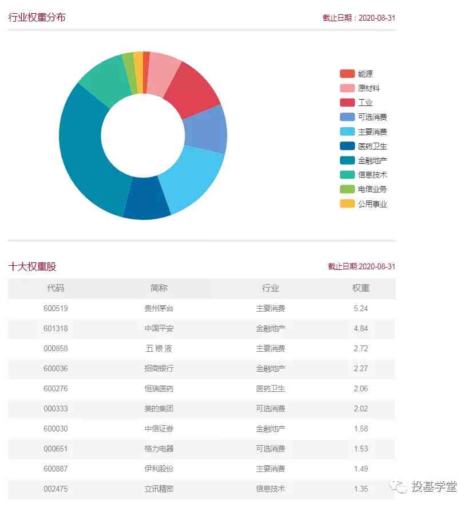Select the 中国平安 name cell
This screenshot has width=472, height=507.
click(159, 328)
